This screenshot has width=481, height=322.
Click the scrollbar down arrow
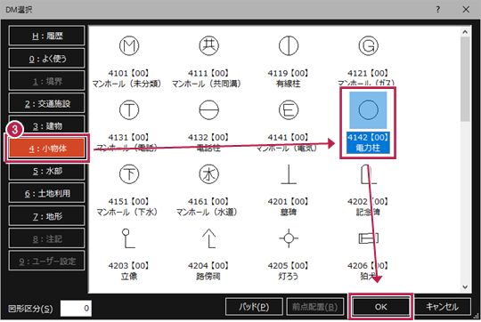coord(465,287)
